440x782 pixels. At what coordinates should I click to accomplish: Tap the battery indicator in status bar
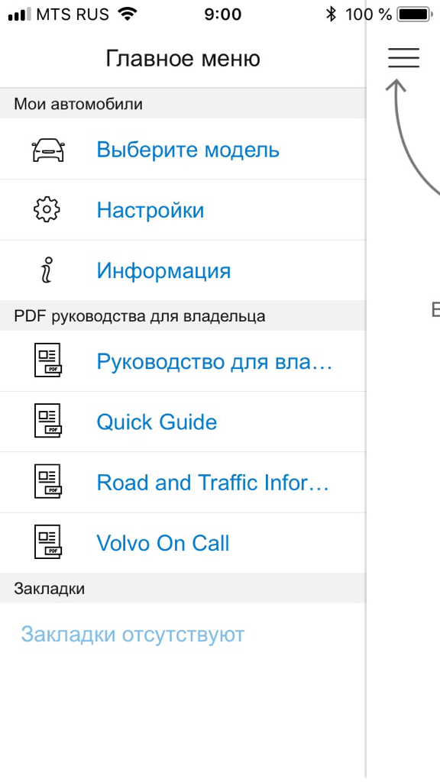pyautogui.click(x=415, y=15)
